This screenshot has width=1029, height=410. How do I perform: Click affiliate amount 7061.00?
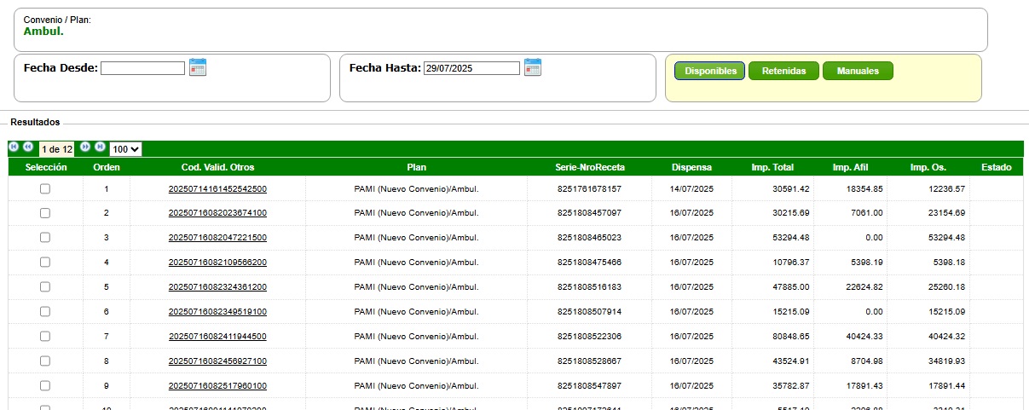tap(865, 213)
